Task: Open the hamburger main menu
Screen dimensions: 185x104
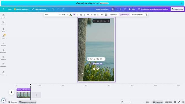Action: pos(3,9)
